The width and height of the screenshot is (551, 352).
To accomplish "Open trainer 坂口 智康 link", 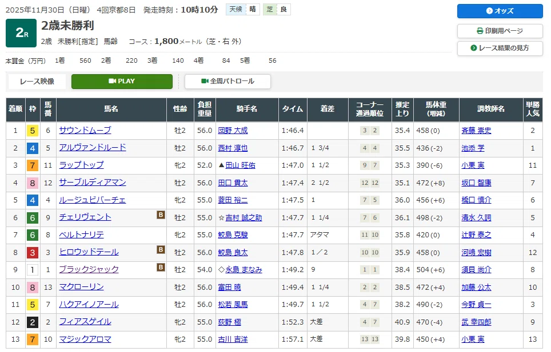I will coord(476,183).
